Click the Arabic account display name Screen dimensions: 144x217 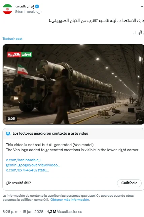pos(25,6)
